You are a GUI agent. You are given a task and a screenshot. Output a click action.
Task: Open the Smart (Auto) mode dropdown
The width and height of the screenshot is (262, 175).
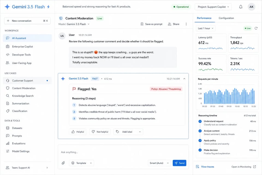coord(159,163)
